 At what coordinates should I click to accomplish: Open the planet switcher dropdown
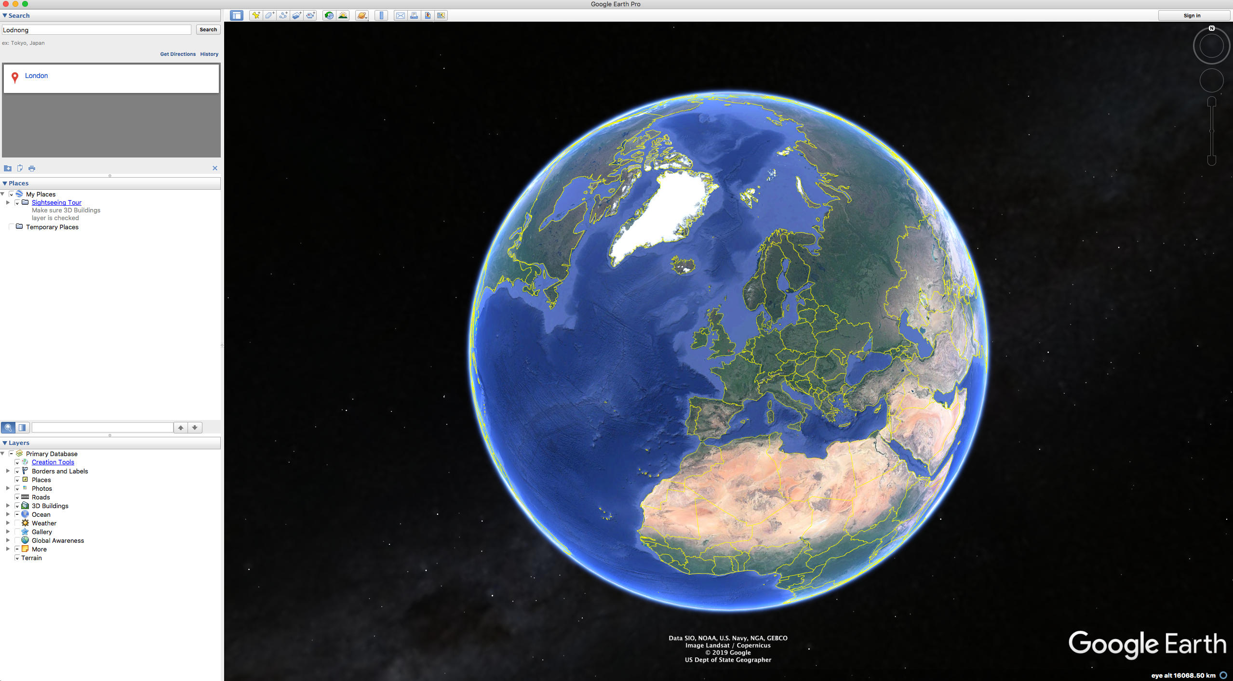click(362, 15)
